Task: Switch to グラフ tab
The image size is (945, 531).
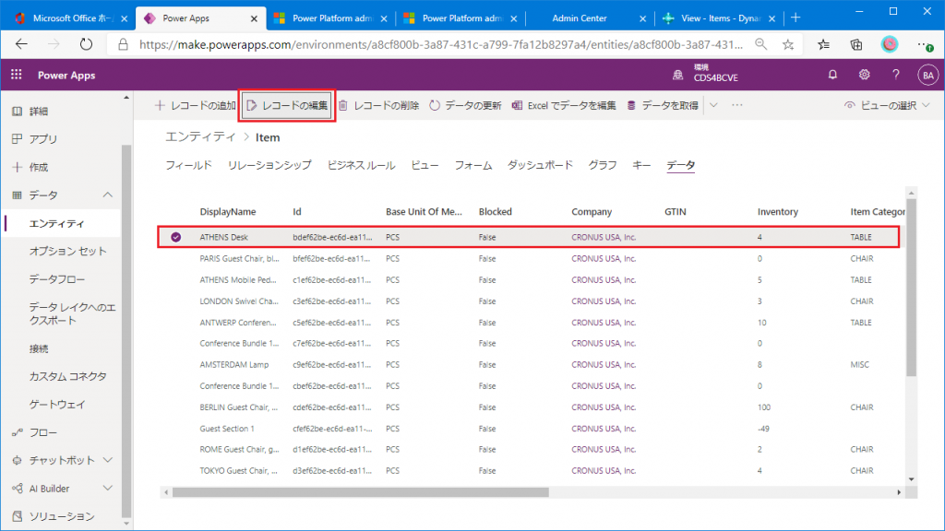Action: coord(603,165)
